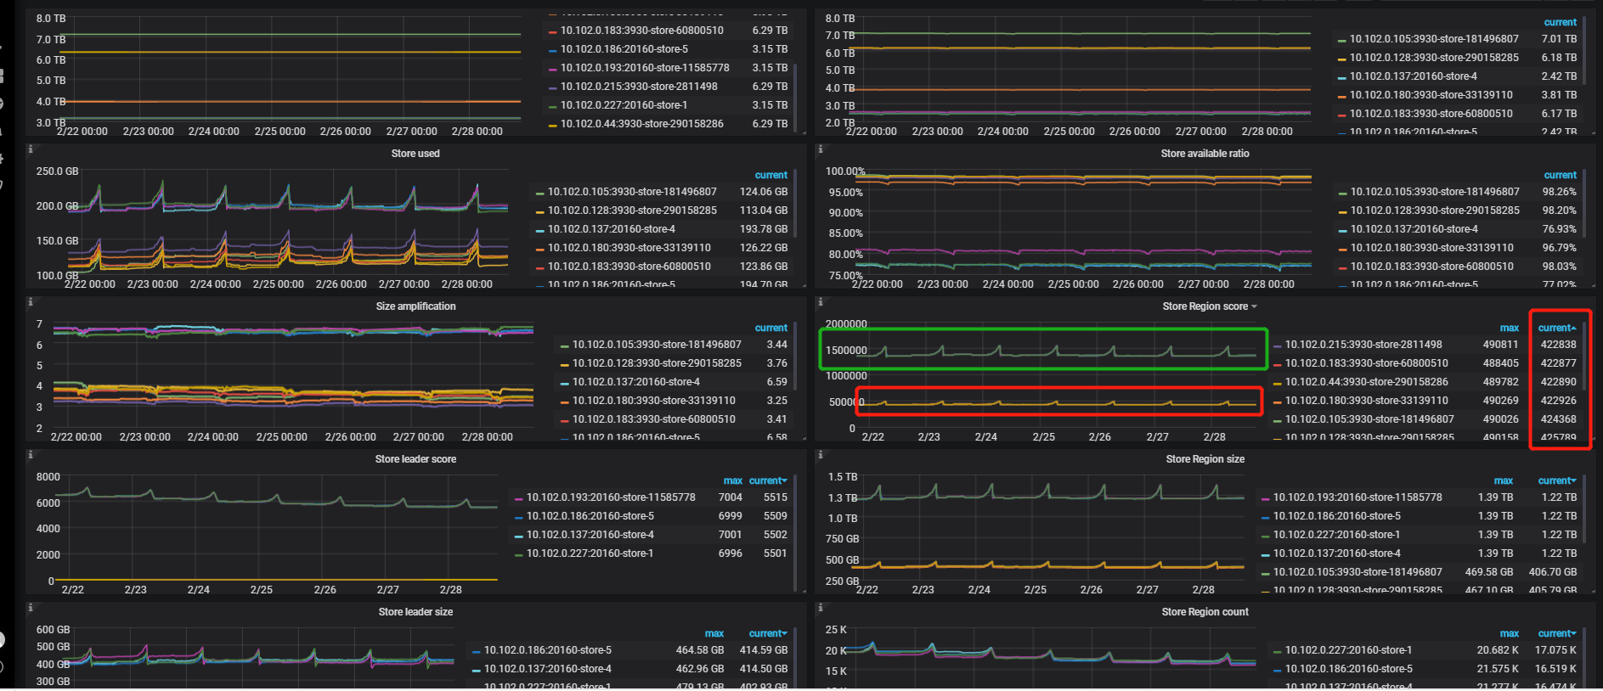This screenshot has height=691, width=1603.
Task: Open the Store Region size panel title menu
Action: coord(1205,459)
